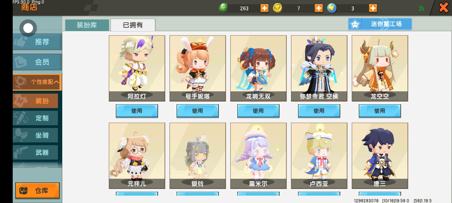
Task: Tap the blue M currency icon
Action: pyautogui.click(x=332, y=8)
